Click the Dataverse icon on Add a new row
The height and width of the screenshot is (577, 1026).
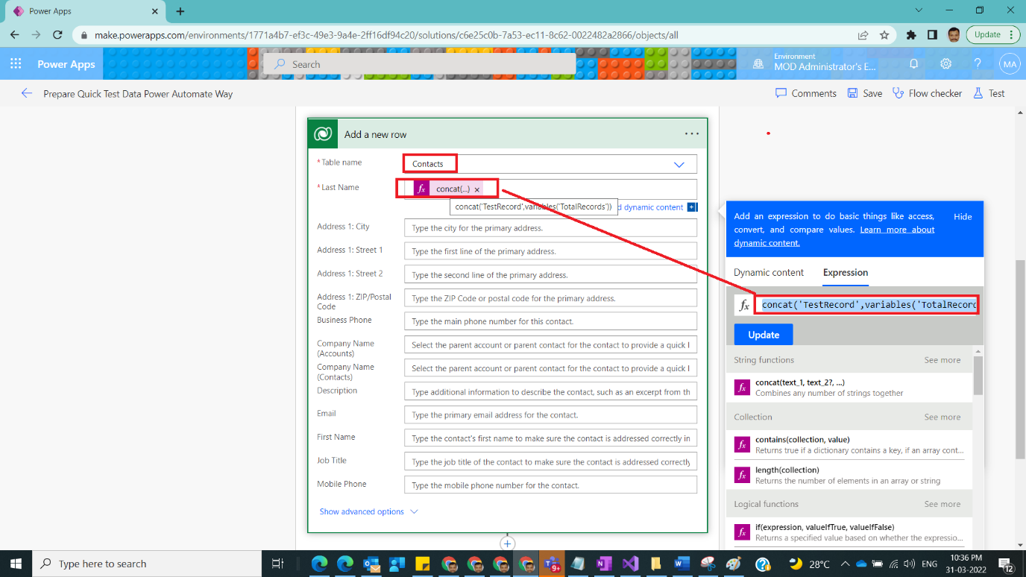[322, 133]
